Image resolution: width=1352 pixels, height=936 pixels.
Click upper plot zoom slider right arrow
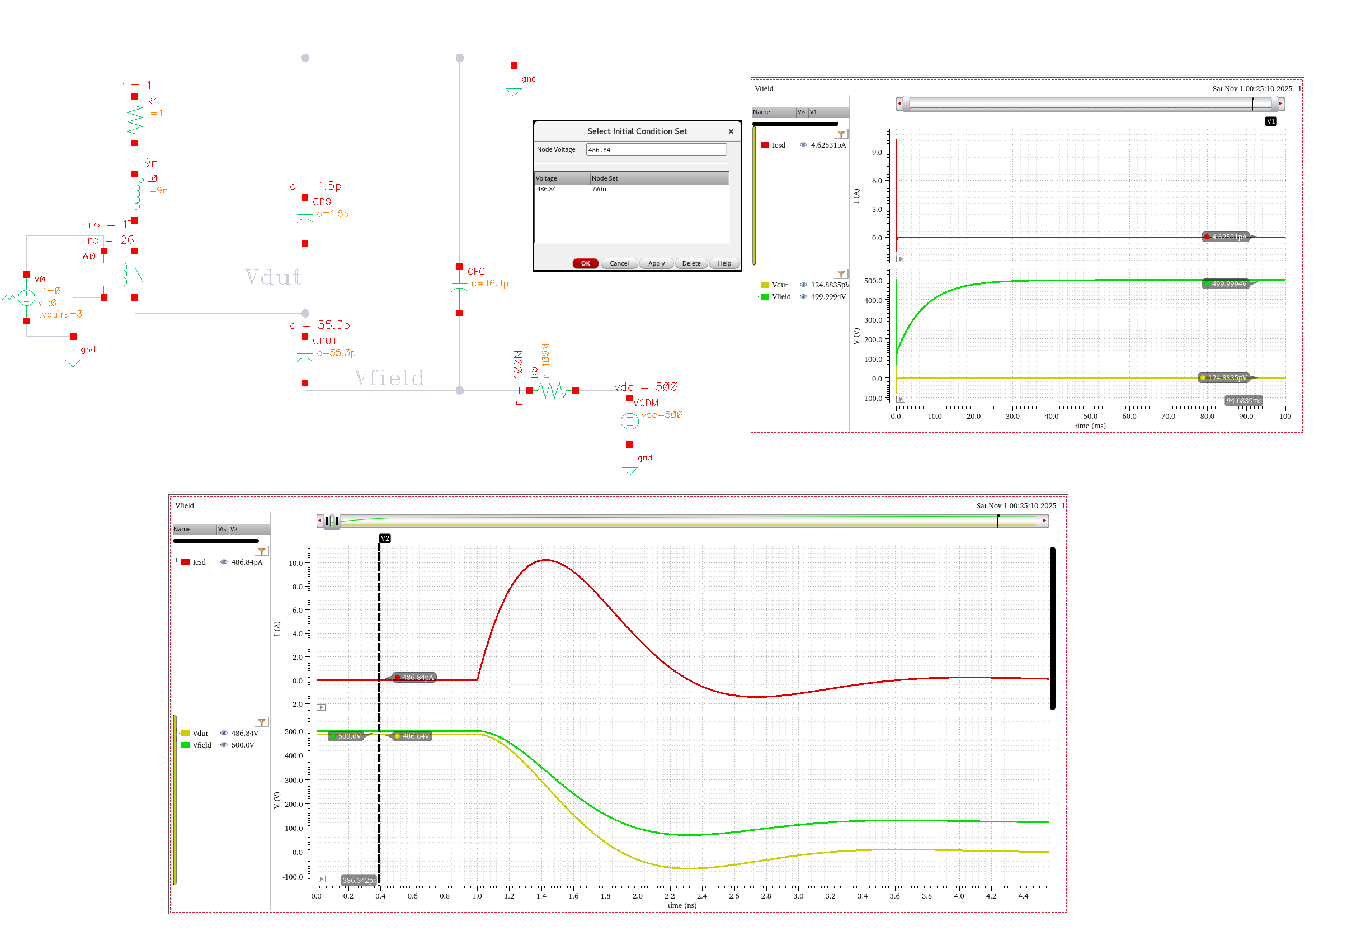[1280, 103]
